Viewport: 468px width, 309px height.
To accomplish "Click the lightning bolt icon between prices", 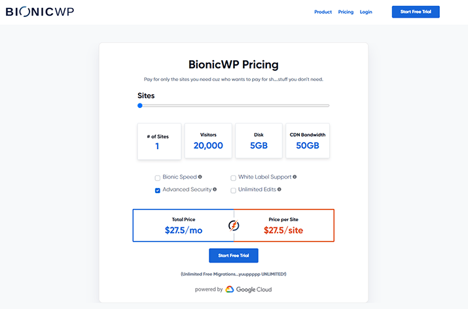I will tap(234, 225).
